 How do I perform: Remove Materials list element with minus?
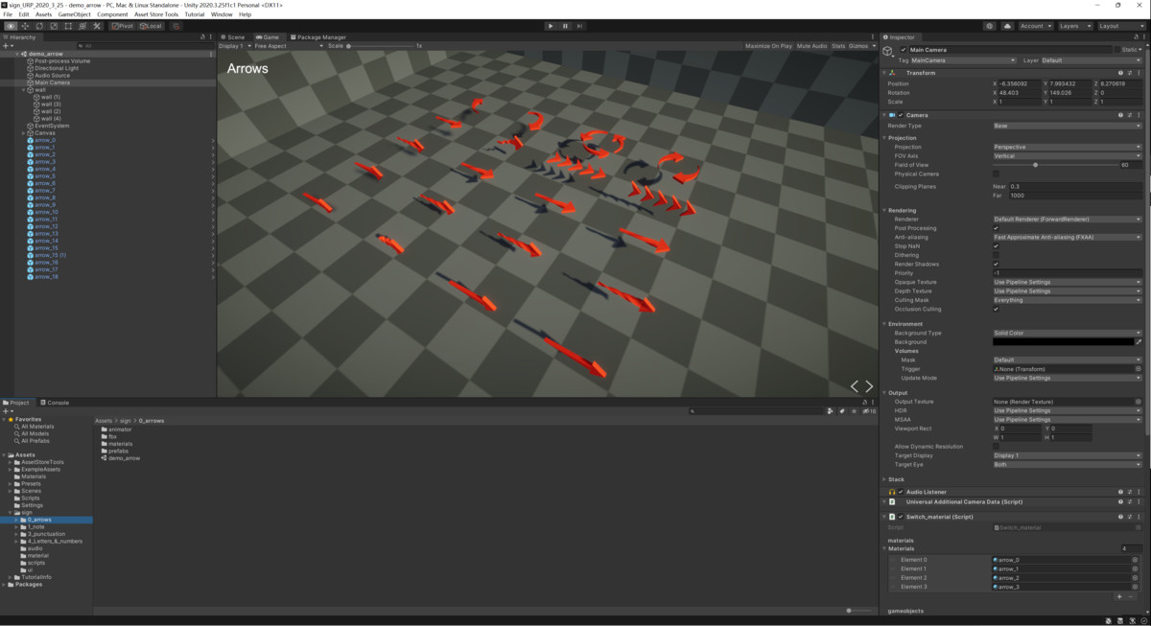pos(1131,596)
